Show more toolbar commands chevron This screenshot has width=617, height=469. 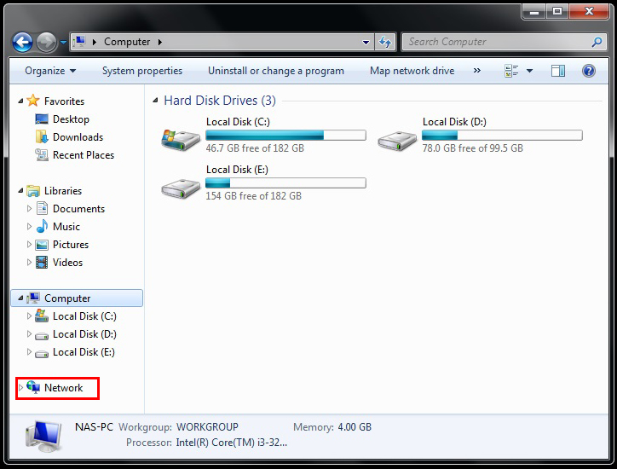point(477,71)
